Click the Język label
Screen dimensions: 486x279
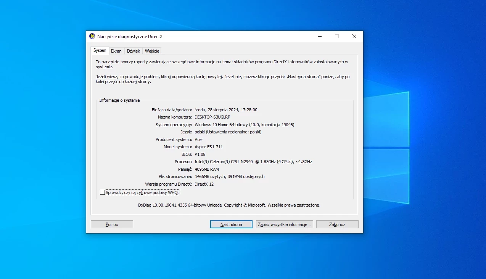[187, 132]
